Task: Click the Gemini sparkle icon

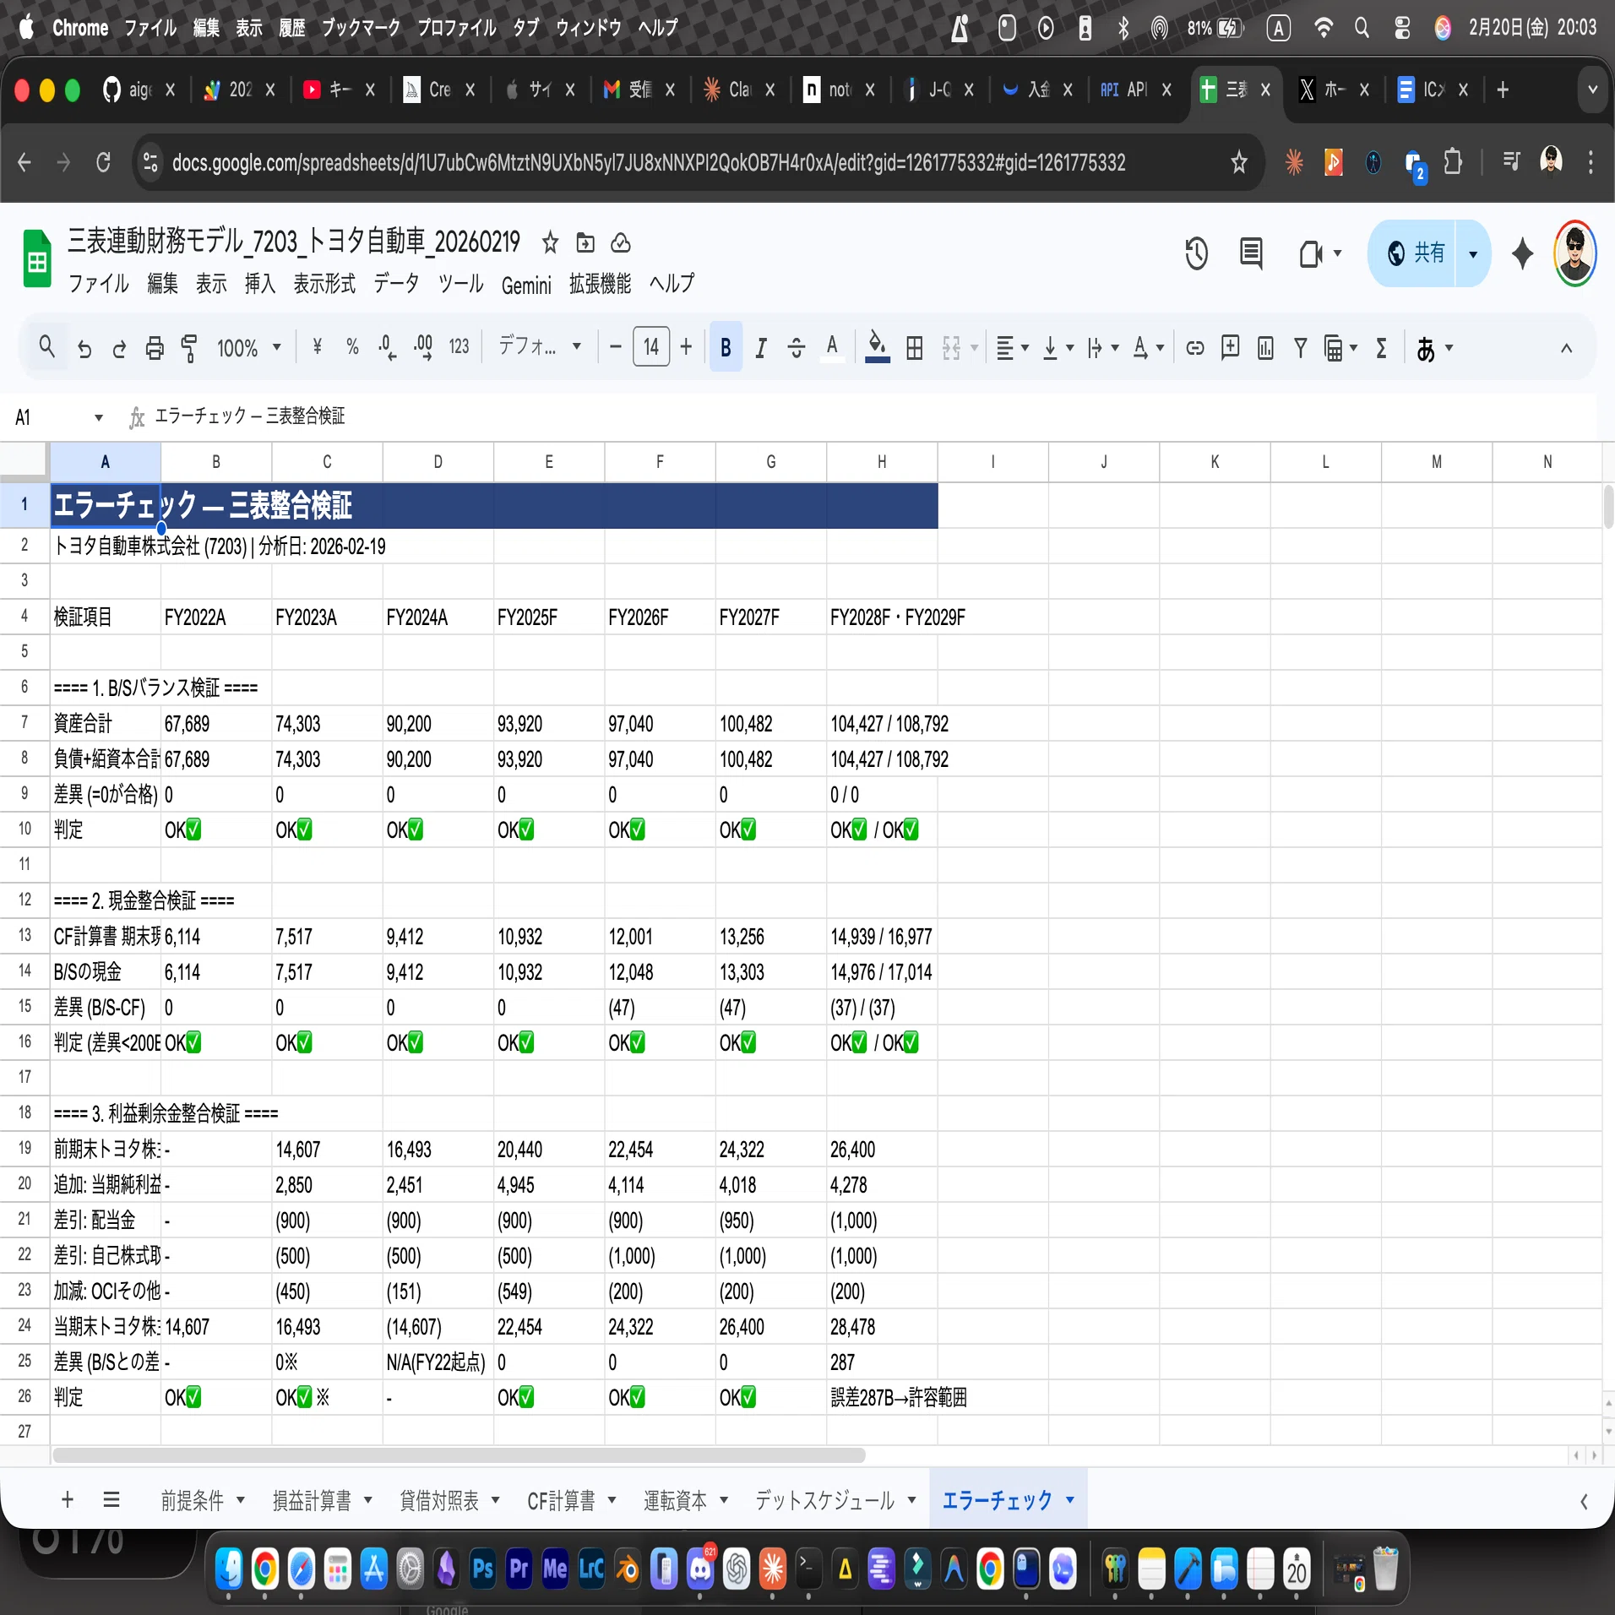Action: click(x=1522, y=253)
